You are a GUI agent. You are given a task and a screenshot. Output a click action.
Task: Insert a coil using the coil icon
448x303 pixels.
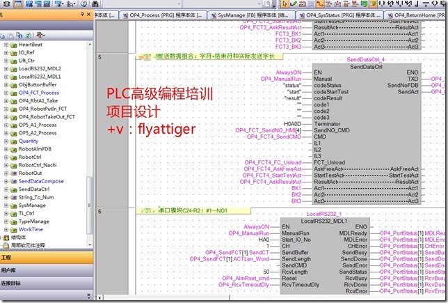click(435, 3)
